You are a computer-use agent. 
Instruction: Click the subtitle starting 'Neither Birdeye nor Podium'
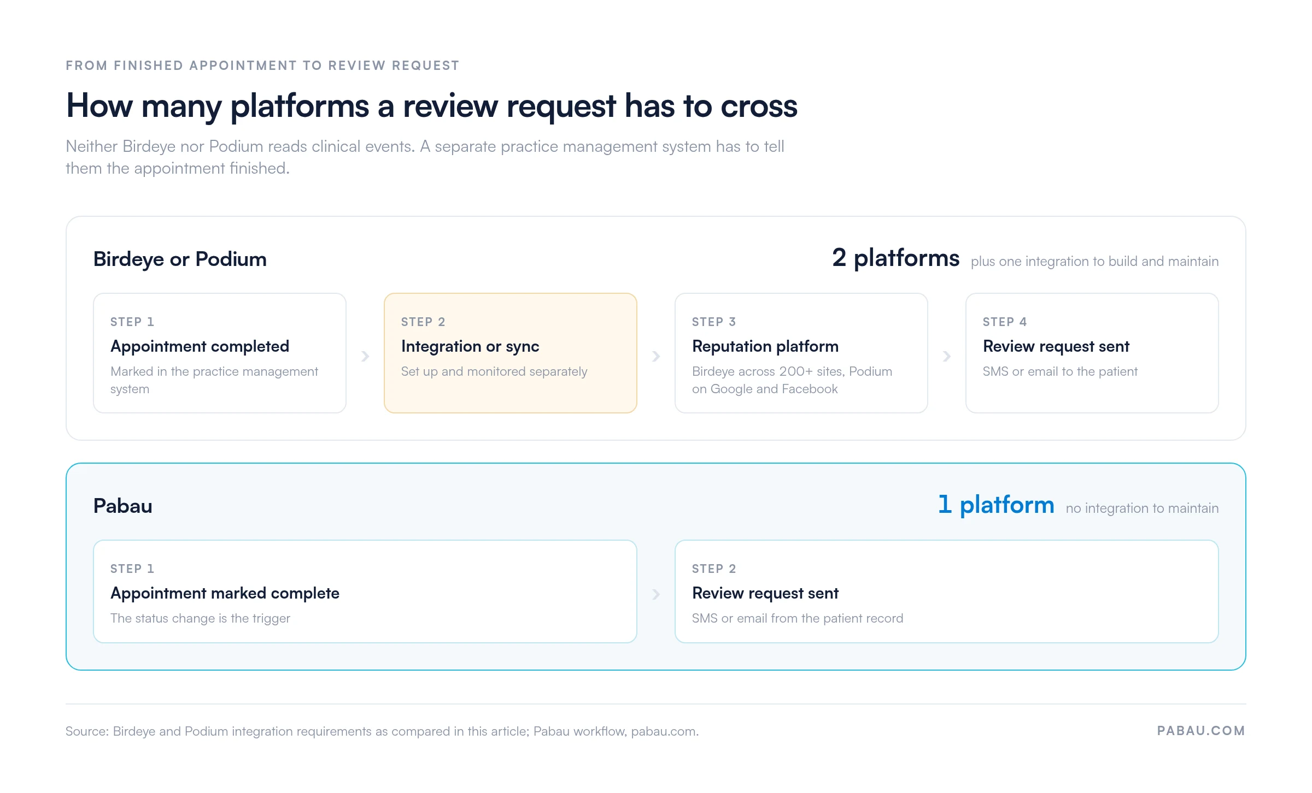(425, 157)
